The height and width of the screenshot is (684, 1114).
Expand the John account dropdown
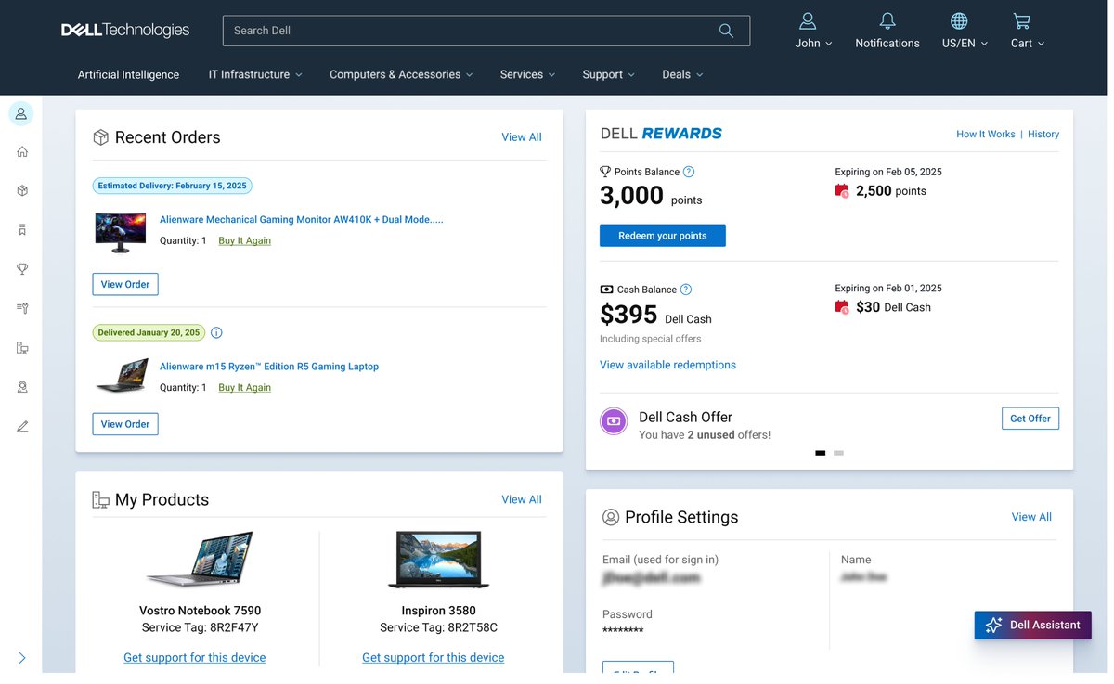click(829, 44)
